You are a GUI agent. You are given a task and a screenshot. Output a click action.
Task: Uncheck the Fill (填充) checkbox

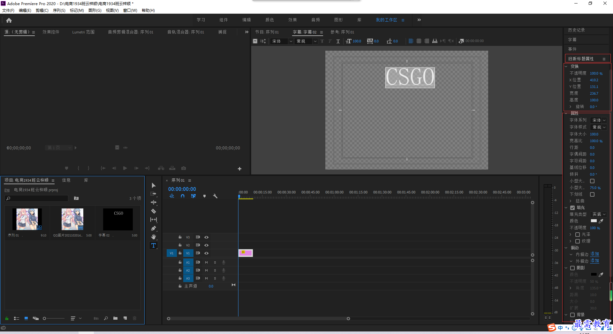coord(572,208)
